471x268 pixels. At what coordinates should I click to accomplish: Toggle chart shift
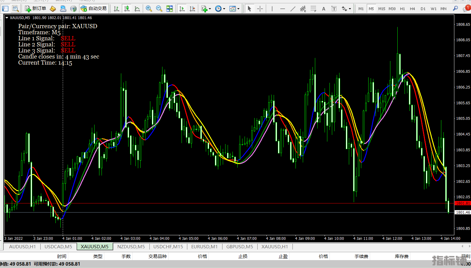[192, 8]
